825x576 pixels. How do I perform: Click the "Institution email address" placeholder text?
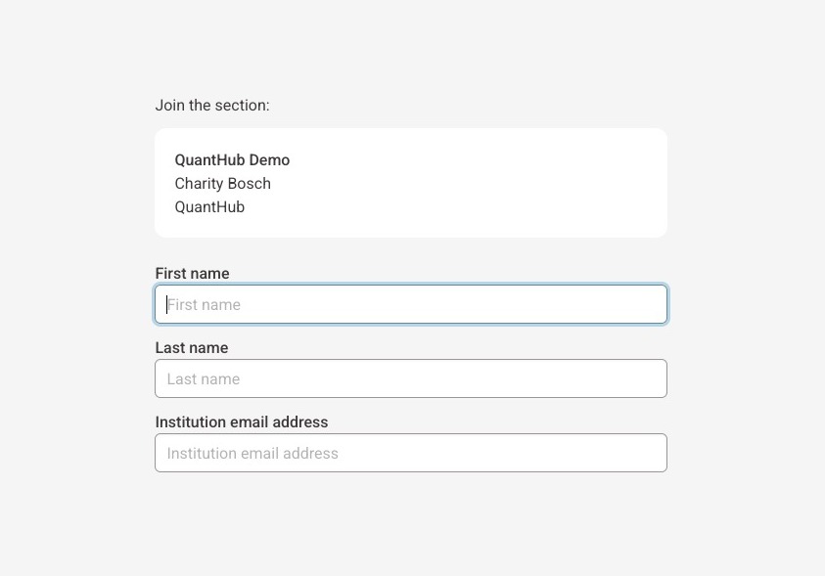click(x=252, y=454)
